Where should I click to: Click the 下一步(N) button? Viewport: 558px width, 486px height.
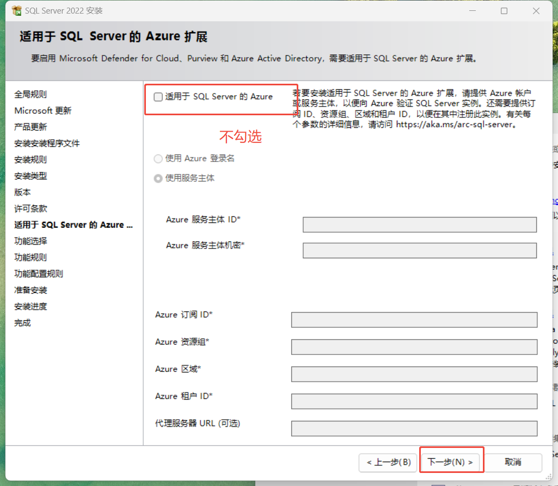pyautogui.click(x=451, y=463)
